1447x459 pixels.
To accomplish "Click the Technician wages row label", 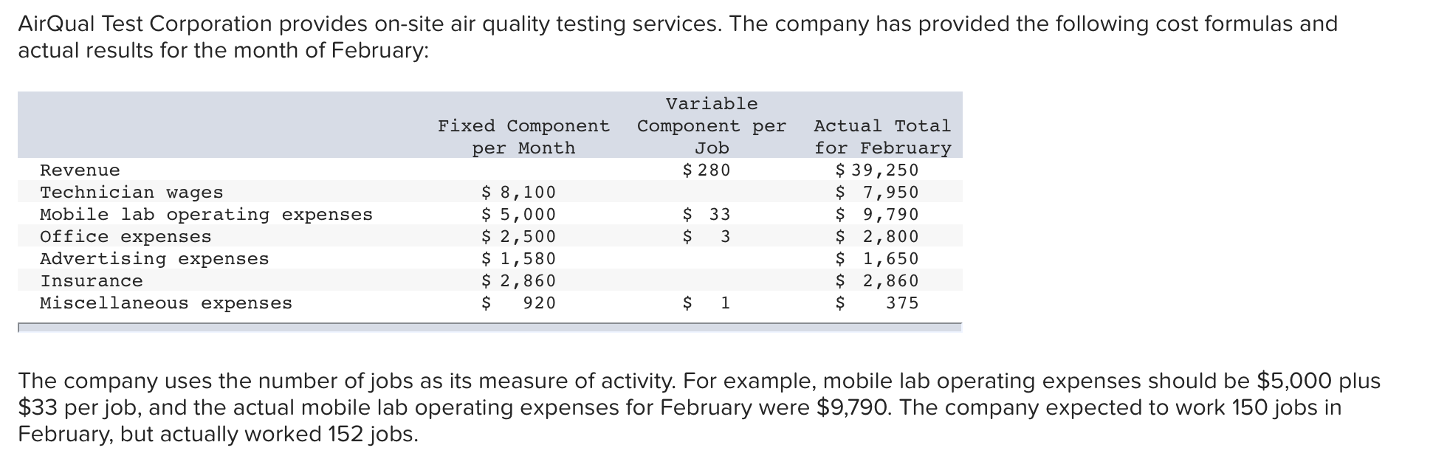I will (x=131, y=193).
